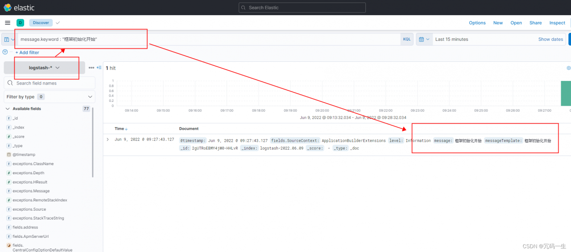Viewport: 571px width, 252px height.
Task: Select the fields.ApmServerUrl field
Action: [30, 236]
